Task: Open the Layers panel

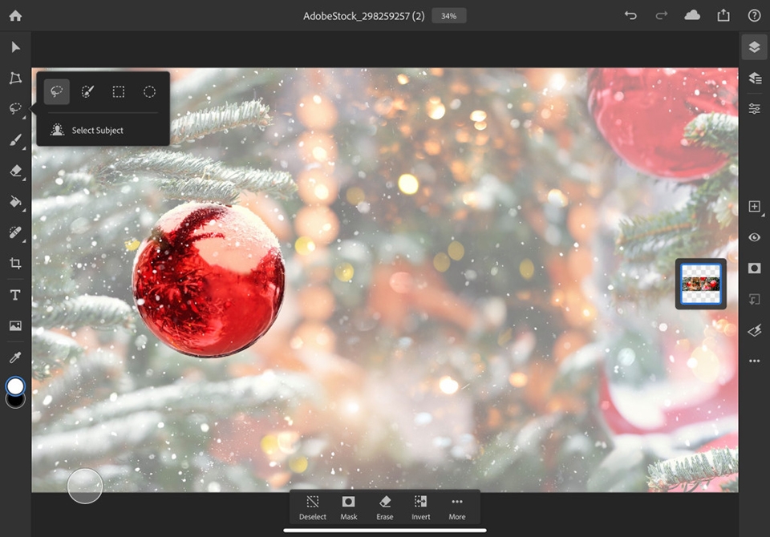Action: pyautogui.click(x=753, y=46)
